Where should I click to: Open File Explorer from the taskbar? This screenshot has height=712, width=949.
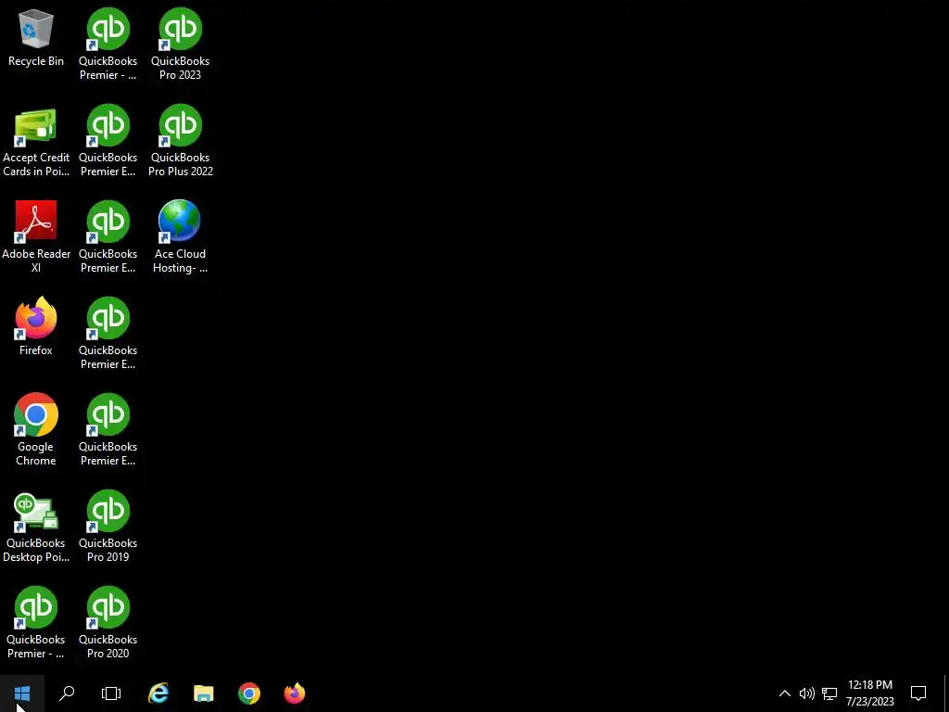(x=203, y=693)
